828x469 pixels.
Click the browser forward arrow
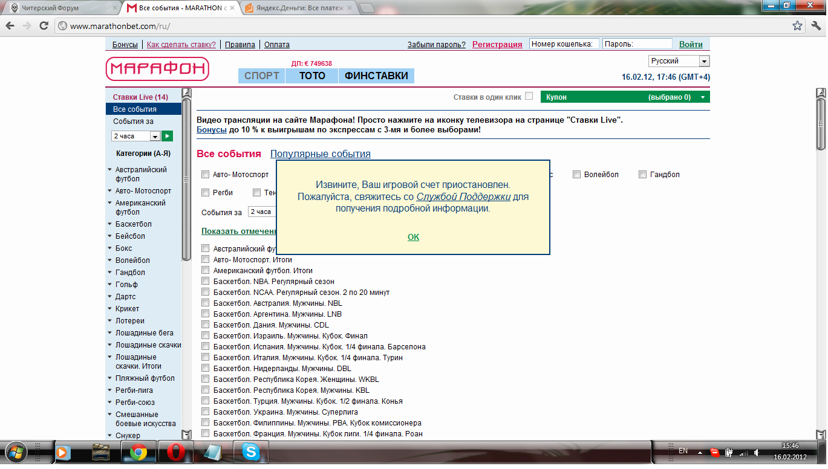(x=27, y=26)
